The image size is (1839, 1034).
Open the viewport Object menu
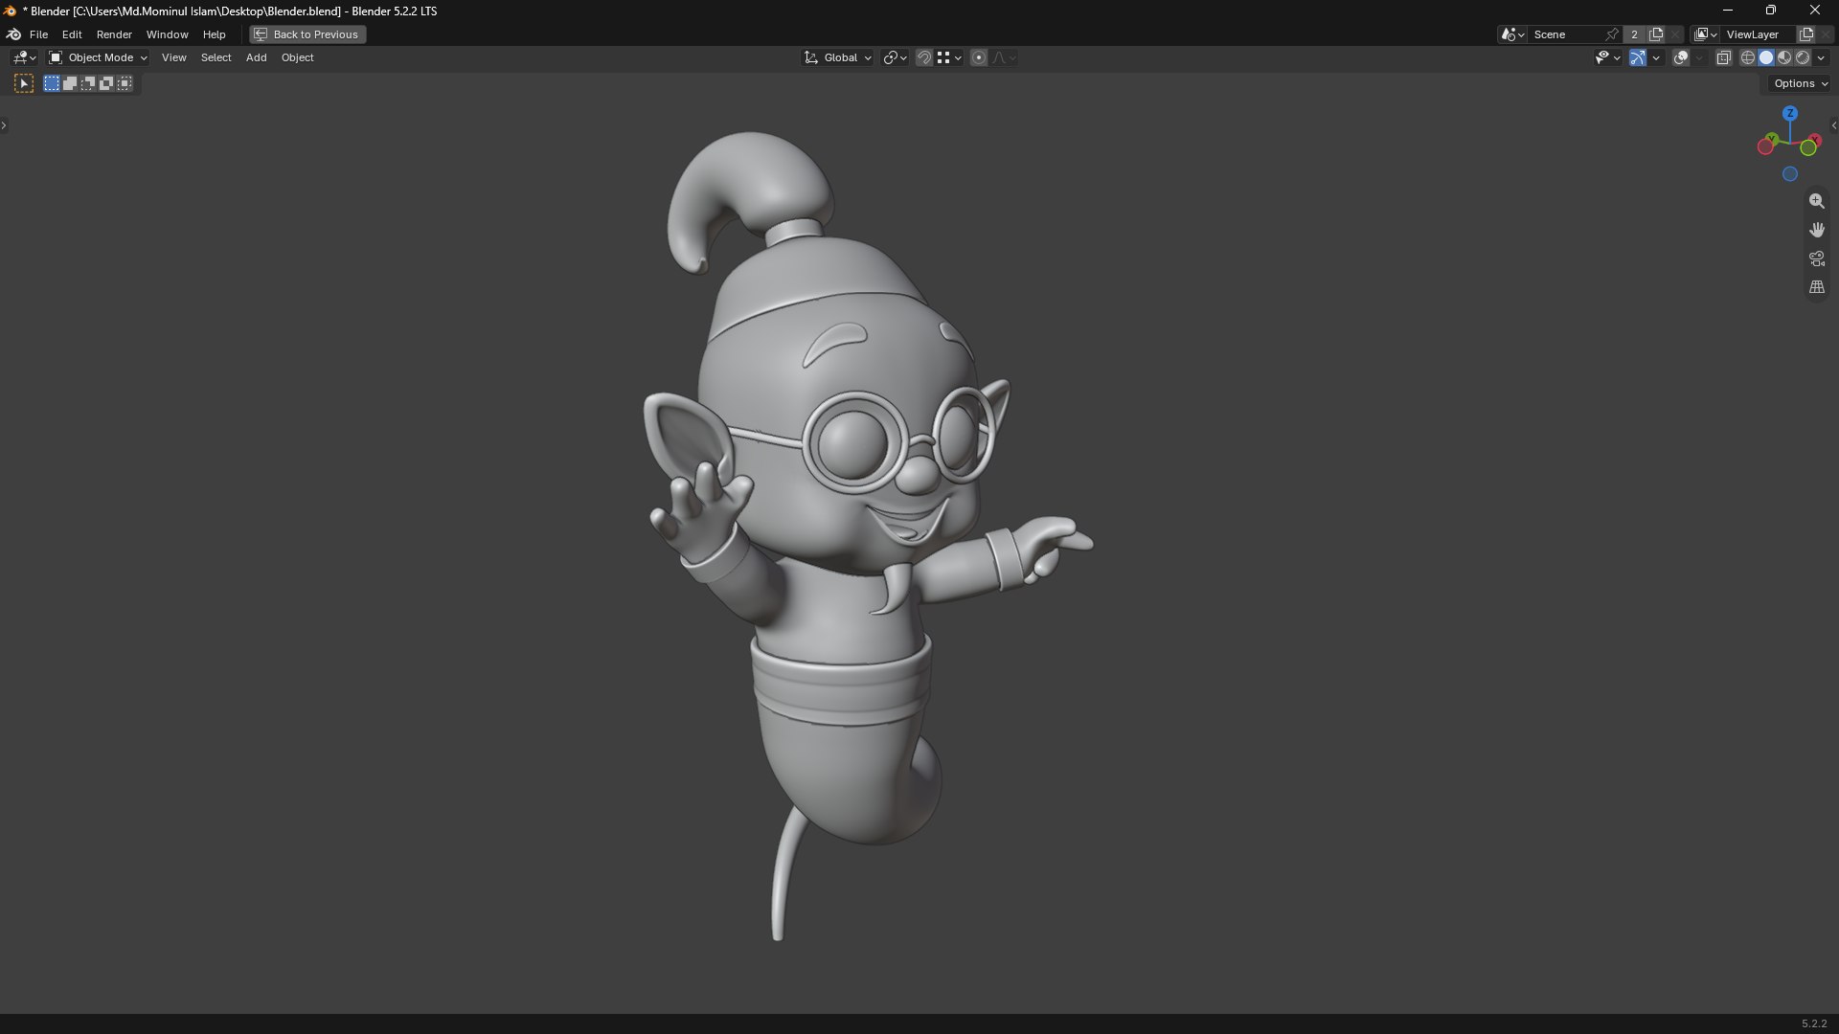297,57
